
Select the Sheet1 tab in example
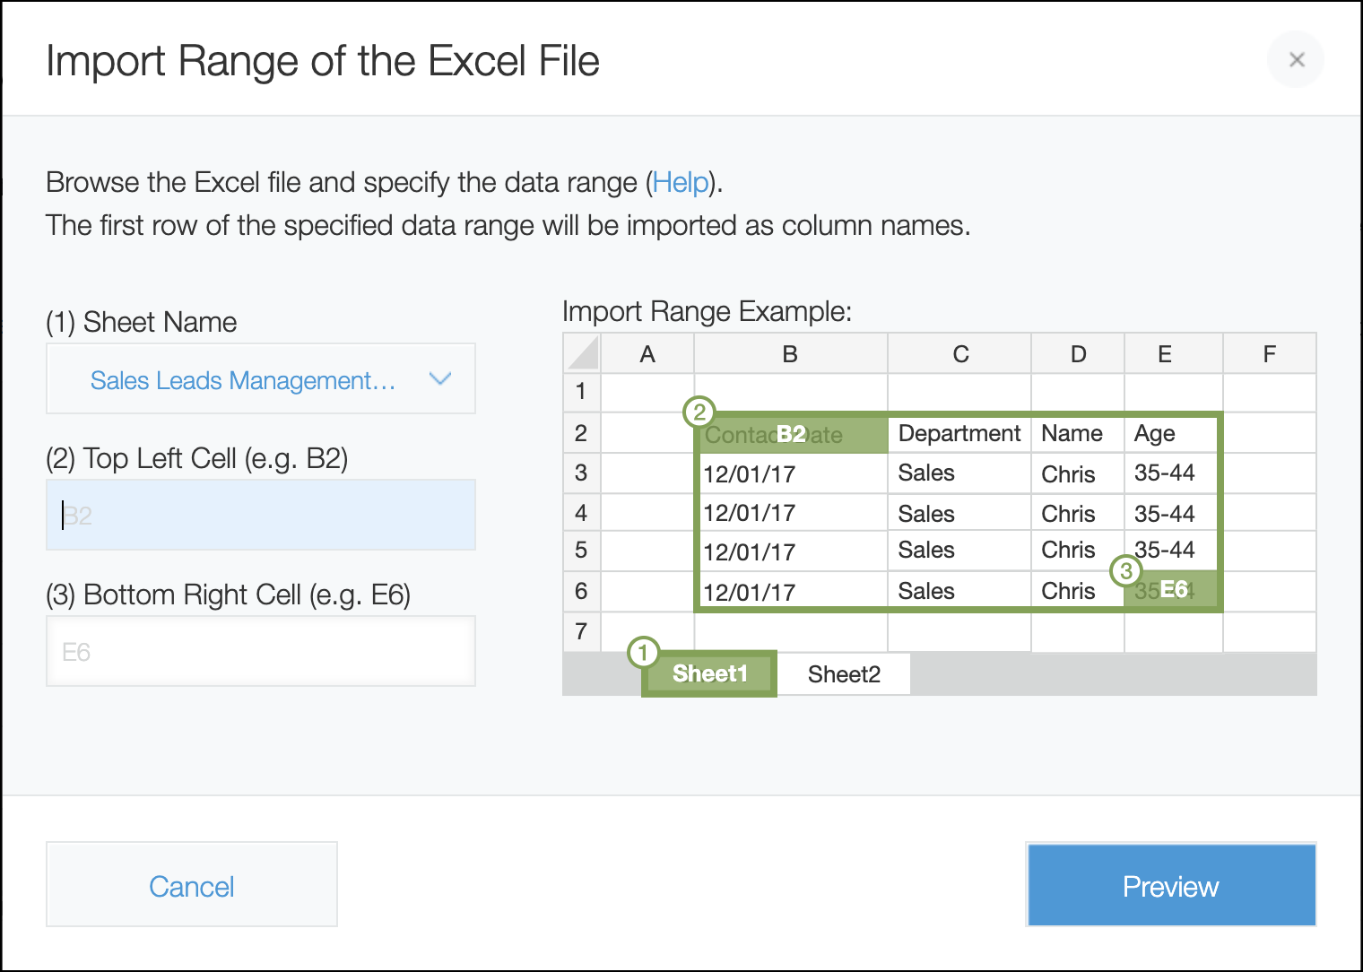[x=709, y=674]
